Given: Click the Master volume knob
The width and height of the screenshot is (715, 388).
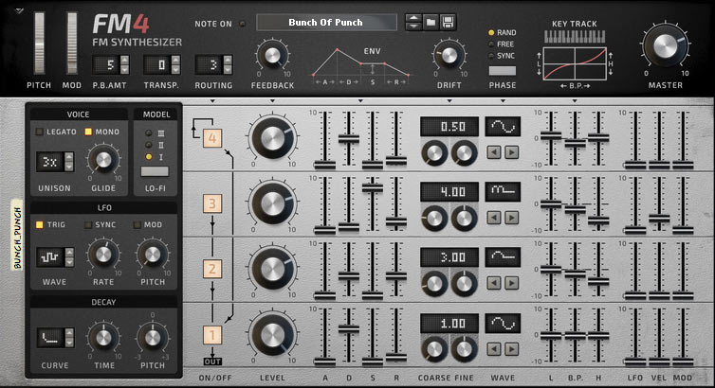Looking at the screenshot, I should coord(667,47).
